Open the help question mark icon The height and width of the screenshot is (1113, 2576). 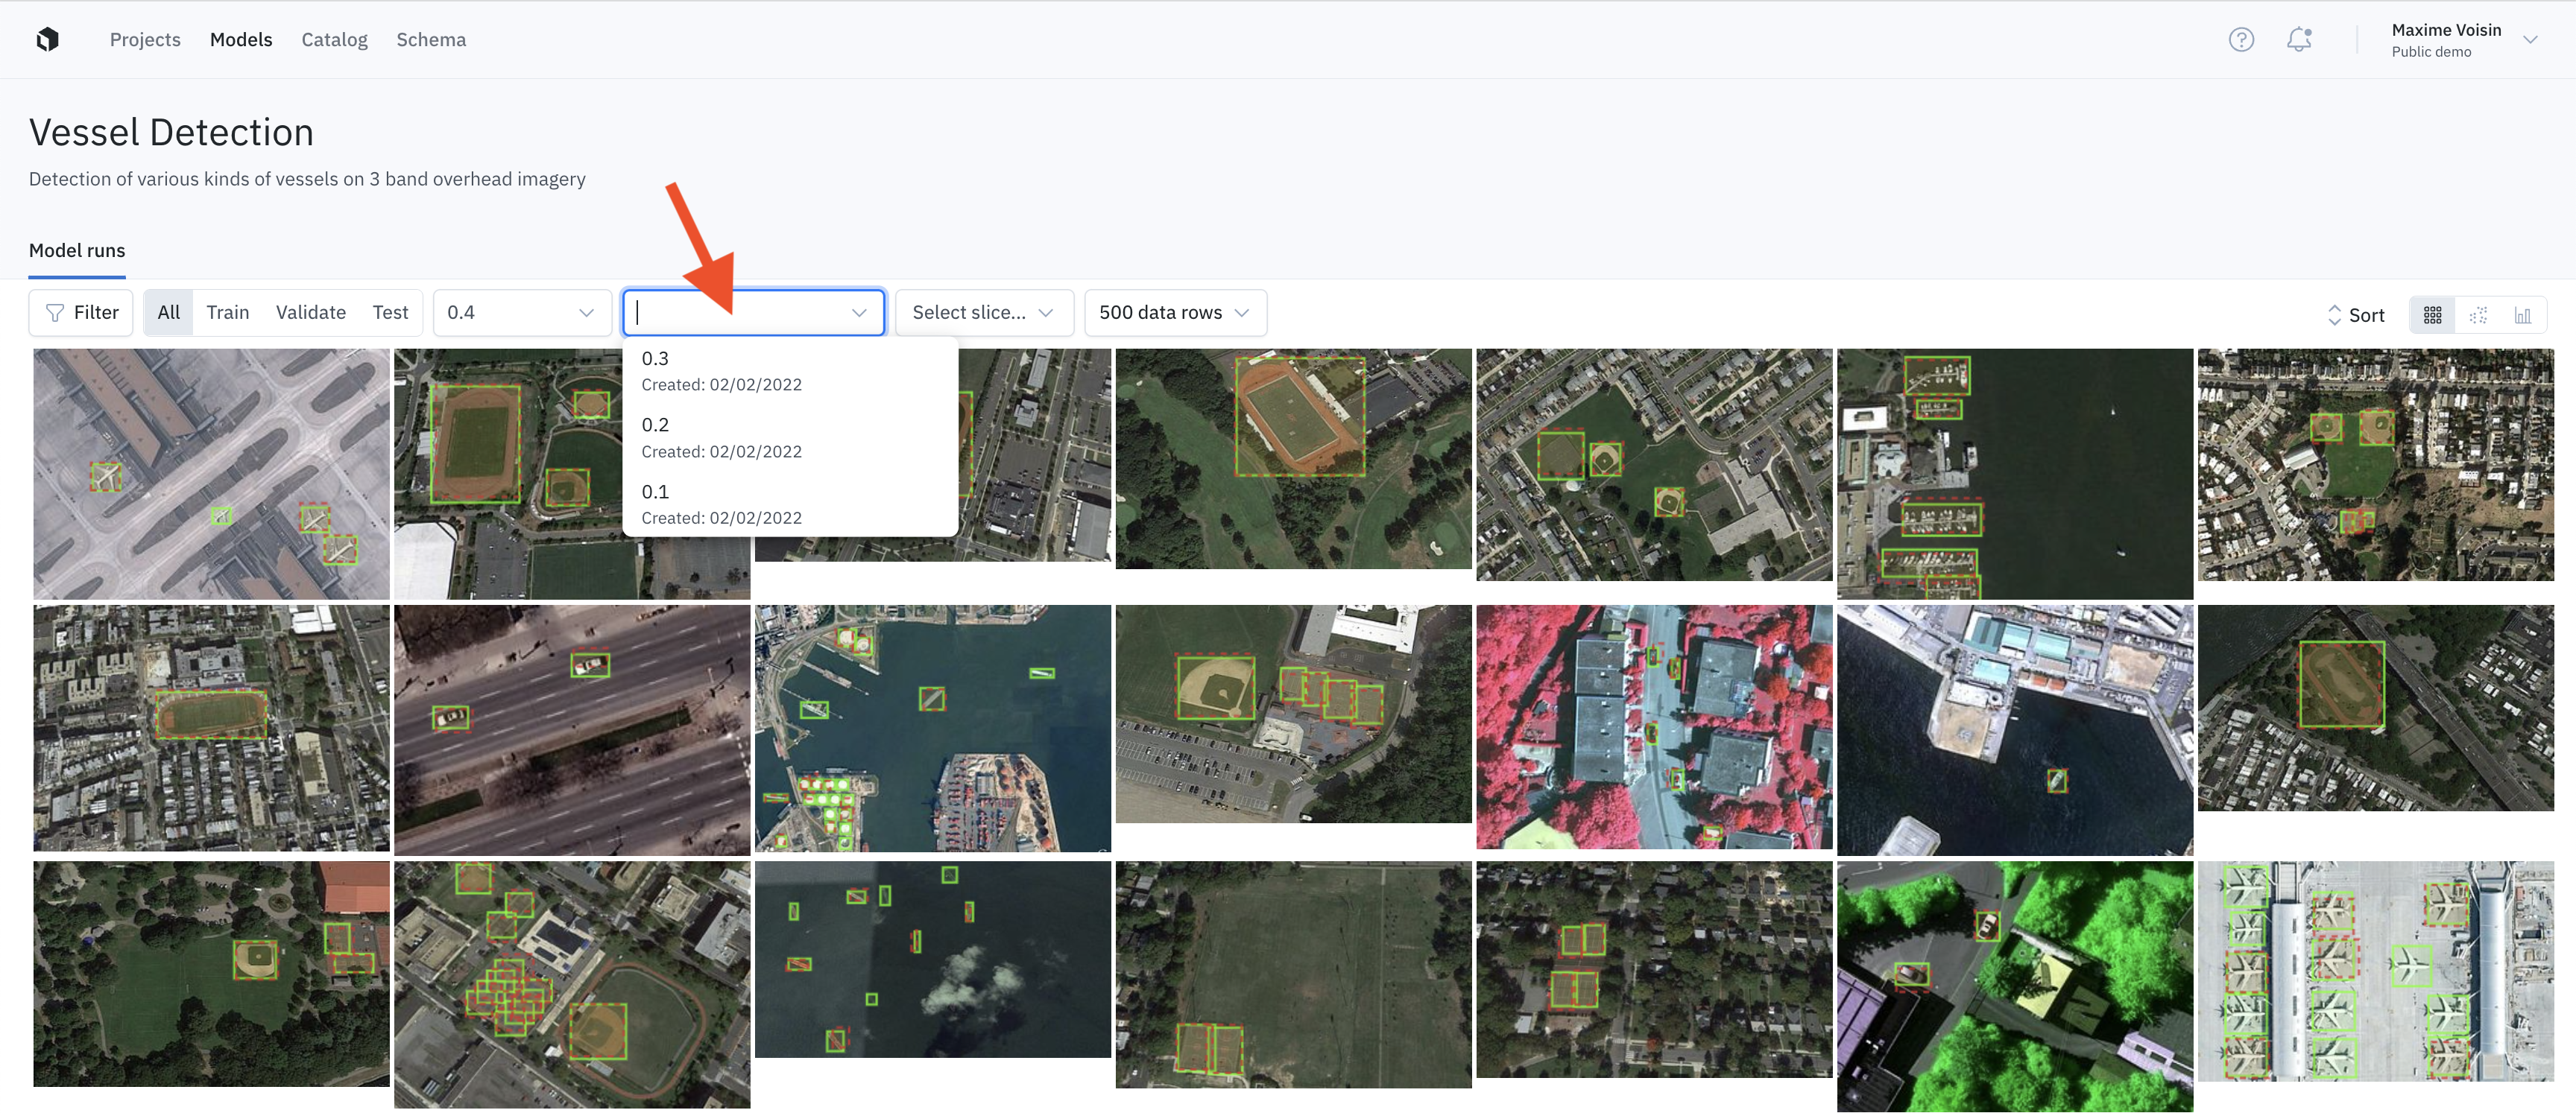click(x=2241, y=39)
